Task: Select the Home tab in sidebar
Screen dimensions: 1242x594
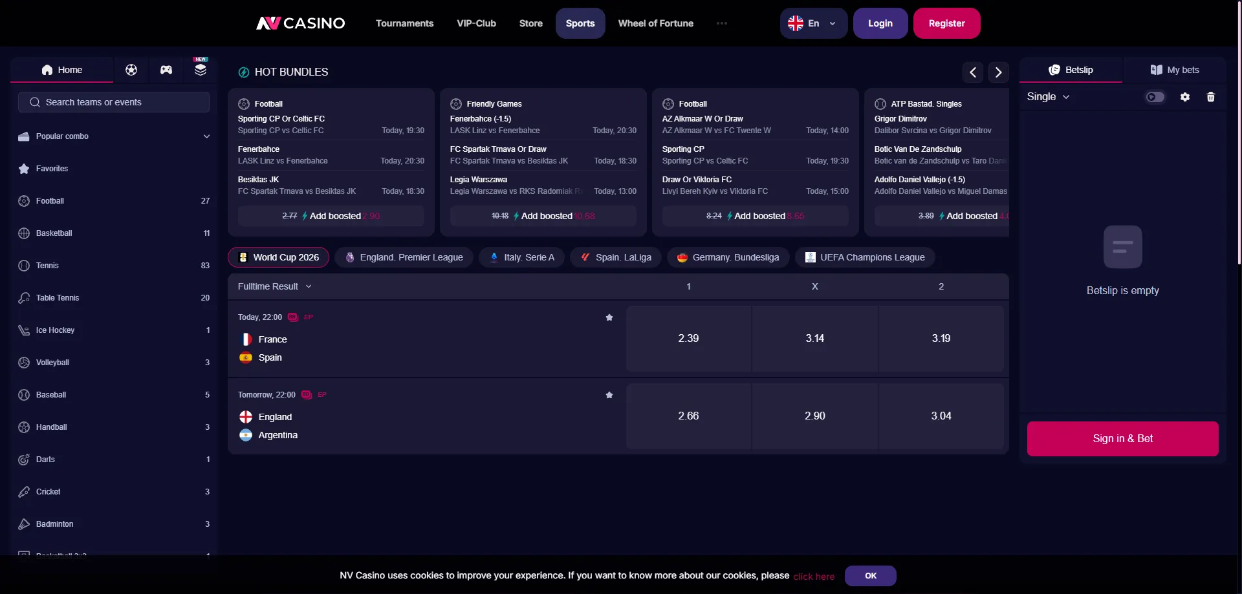Action: (62, 70)
